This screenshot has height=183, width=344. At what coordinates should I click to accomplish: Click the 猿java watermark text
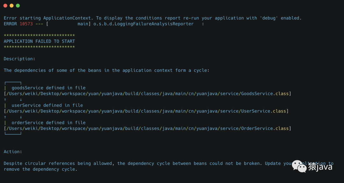[320, 167]
